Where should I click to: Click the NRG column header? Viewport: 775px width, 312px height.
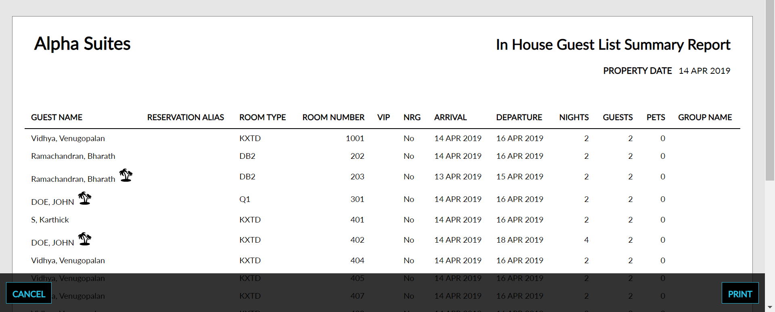point(412,117)
